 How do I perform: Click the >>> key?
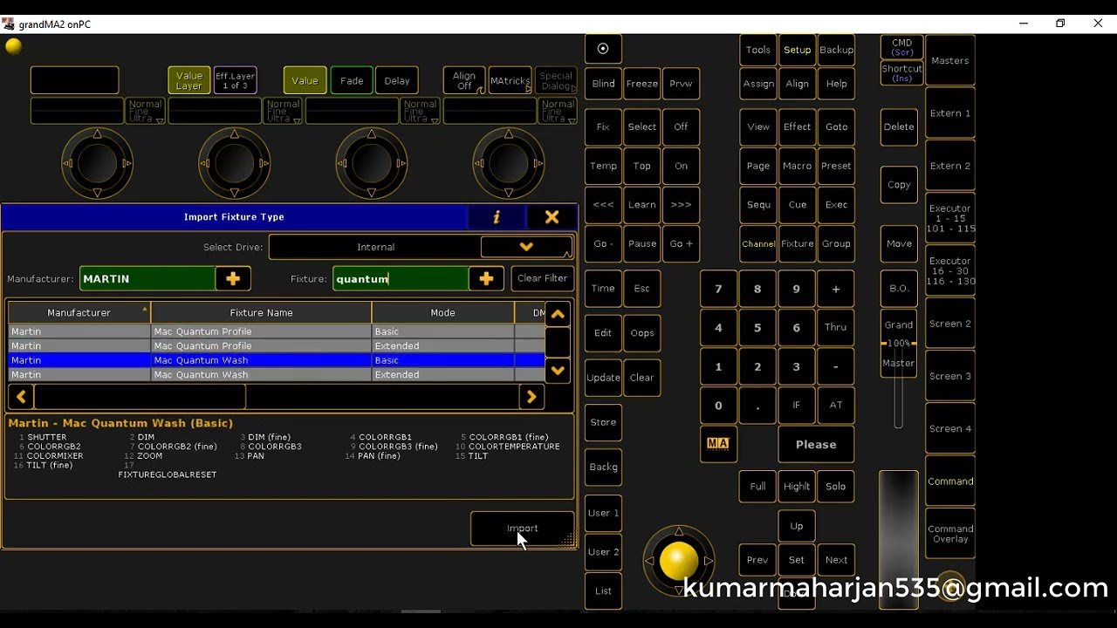pos(681,205)
